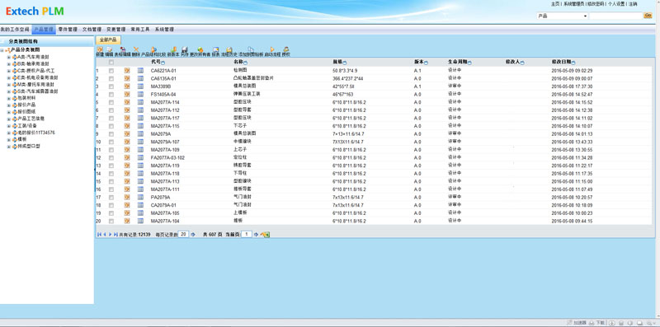Tick the select-all checkbox in table header

pyautogui.click(x=111, y=63)
